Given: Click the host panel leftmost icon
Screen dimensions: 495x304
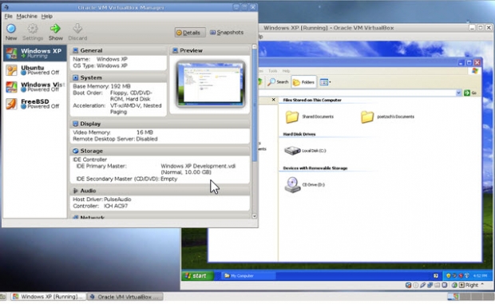Looking at the screenshot, I should click(x=3, y=297).
